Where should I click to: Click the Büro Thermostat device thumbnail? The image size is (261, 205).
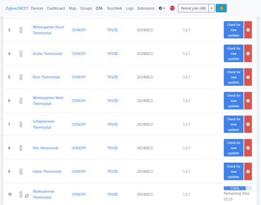click(x=21, y=77)
